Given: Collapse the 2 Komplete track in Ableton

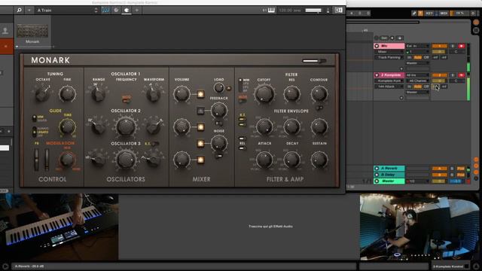Looking at the screenshot, I should coord(377,75).
